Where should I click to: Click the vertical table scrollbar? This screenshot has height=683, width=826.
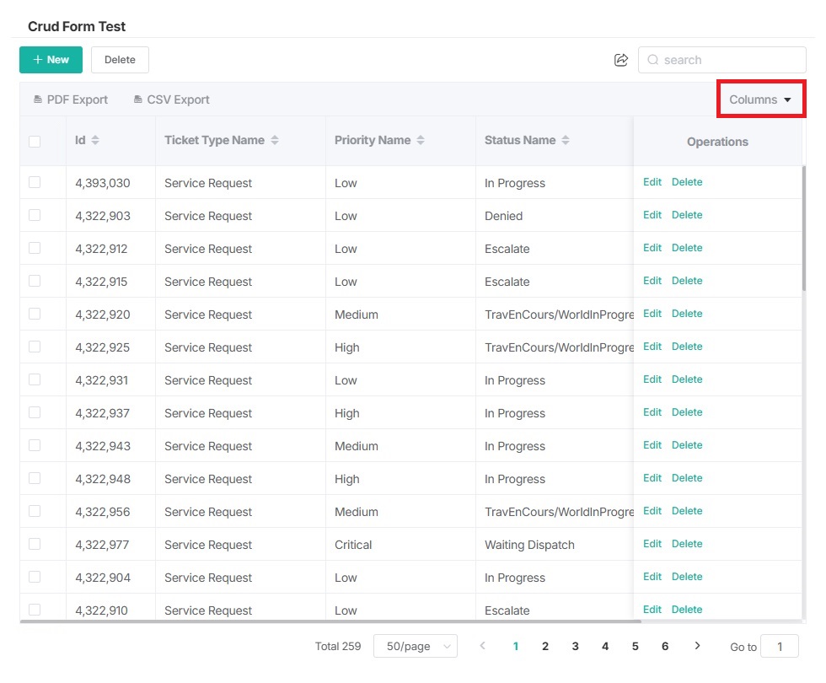804,229
